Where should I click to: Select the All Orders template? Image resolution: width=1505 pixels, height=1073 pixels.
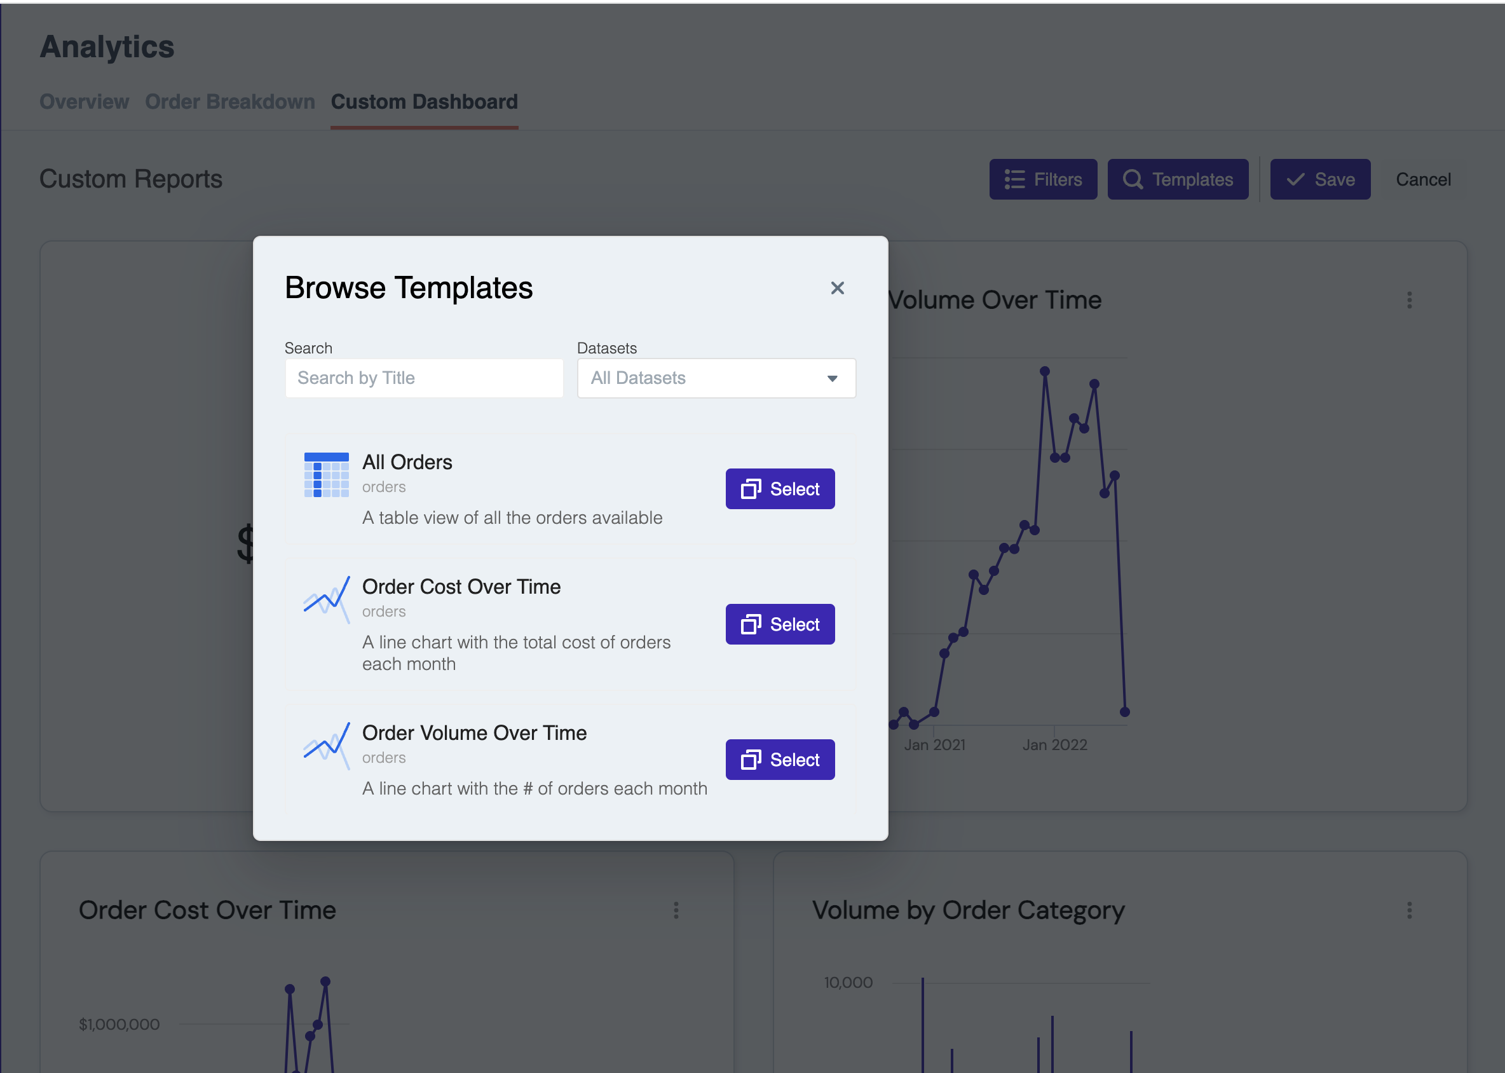click(x=780, y=489)
